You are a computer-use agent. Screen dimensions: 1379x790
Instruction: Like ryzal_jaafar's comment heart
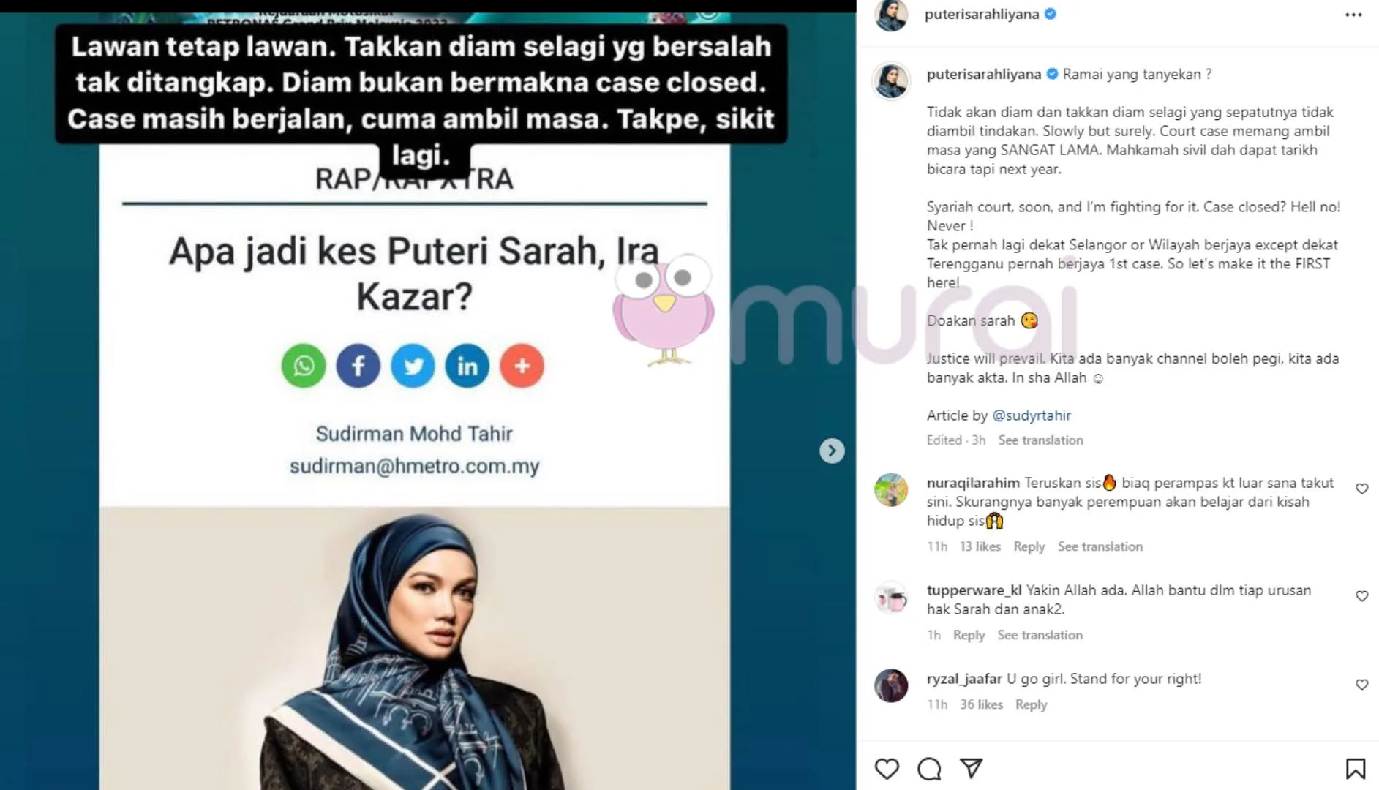coord(1361,685)
